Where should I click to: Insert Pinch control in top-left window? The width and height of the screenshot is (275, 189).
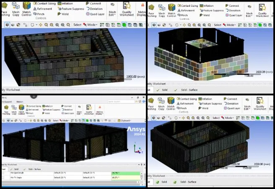[39, 14]
